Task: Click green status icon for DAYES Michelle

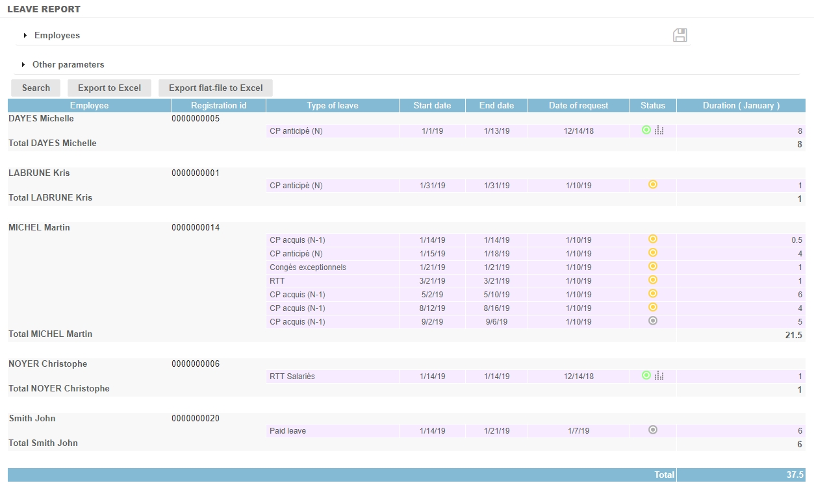Action: tap(646, 130)
